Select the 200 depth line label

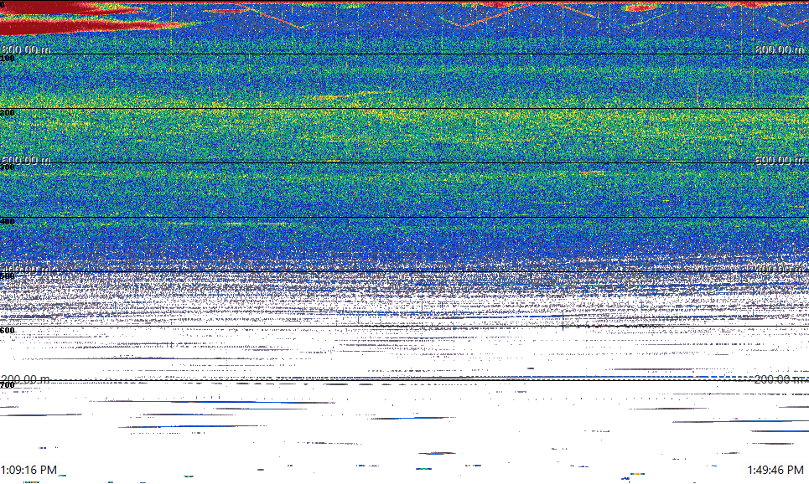tap(8, 113)
